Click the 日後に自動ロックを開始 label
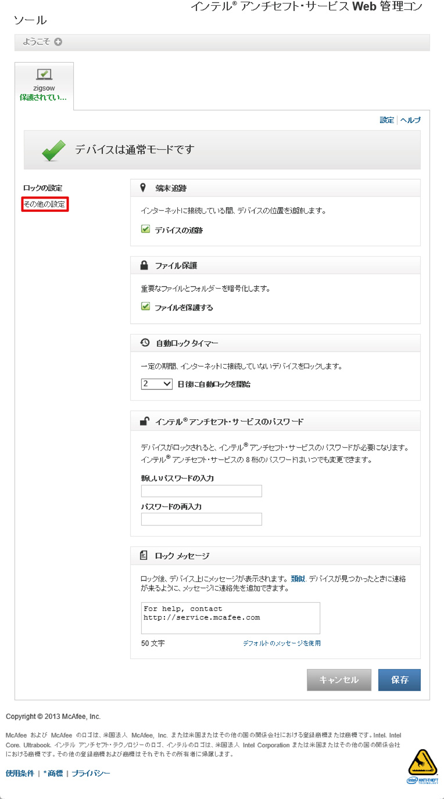The image size is (444, 799). pyautogui.click(x=214, y=384)
